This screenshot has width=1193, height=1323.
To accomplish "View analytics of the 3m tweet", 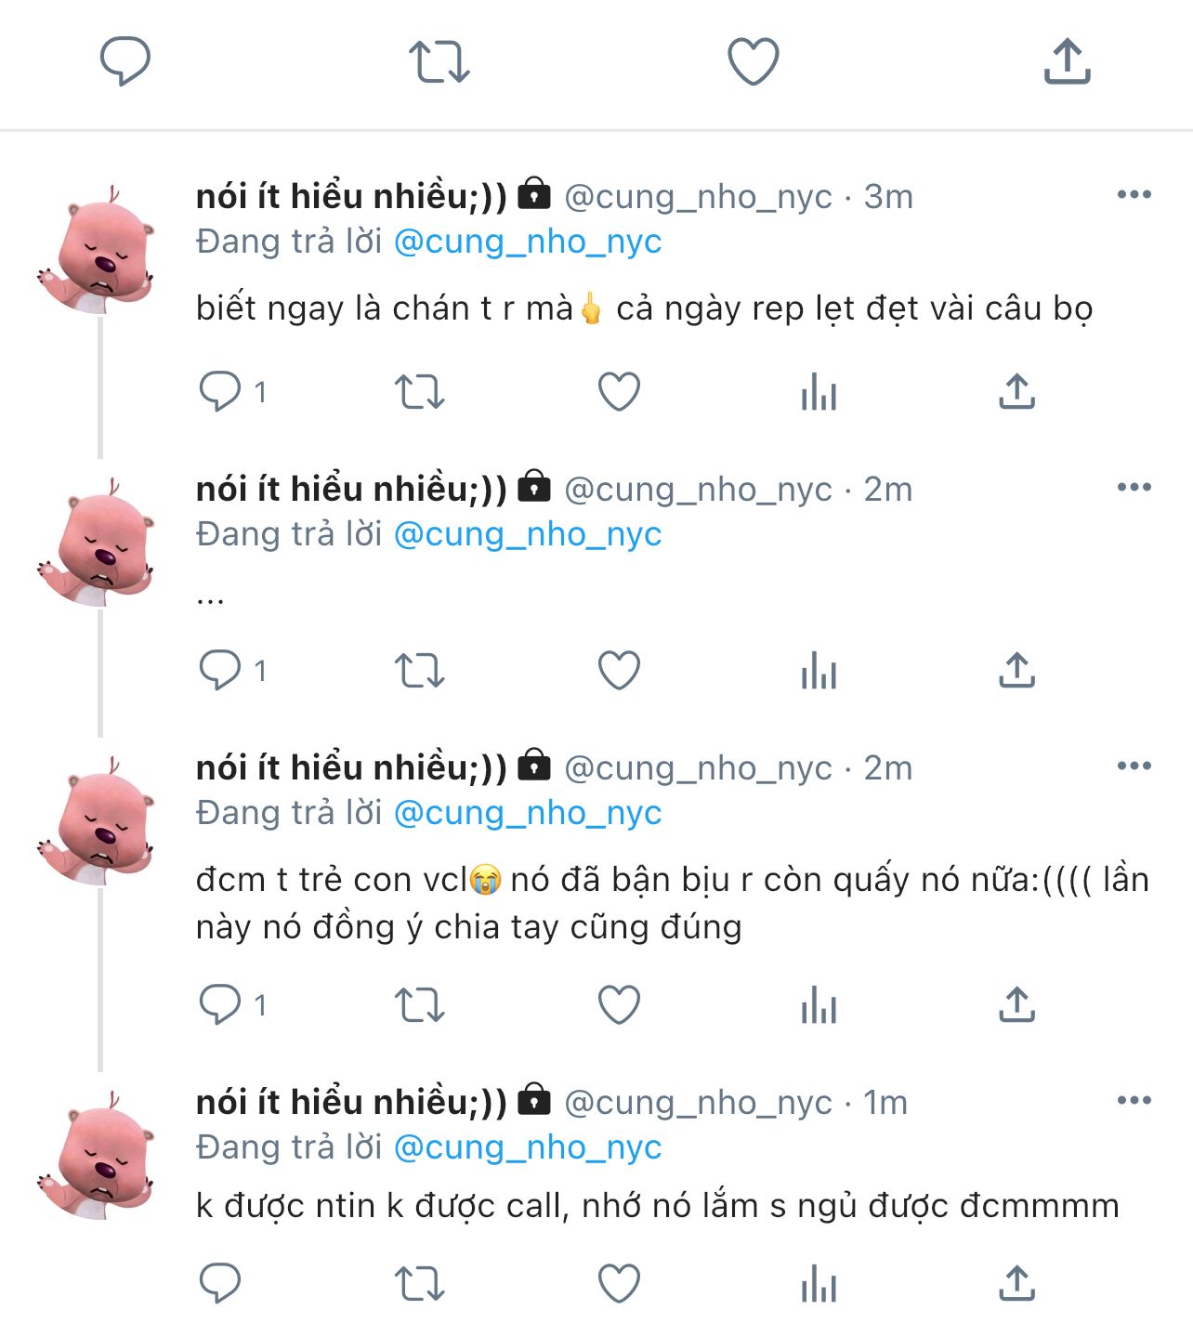I will 819,391.
